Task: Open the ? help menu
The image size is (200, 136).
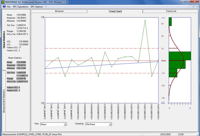Action: 46,7
